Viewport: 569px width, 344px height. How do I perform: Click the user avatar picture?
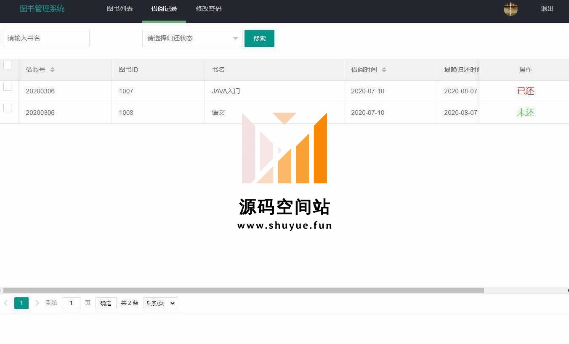click(x=511, y=9)
